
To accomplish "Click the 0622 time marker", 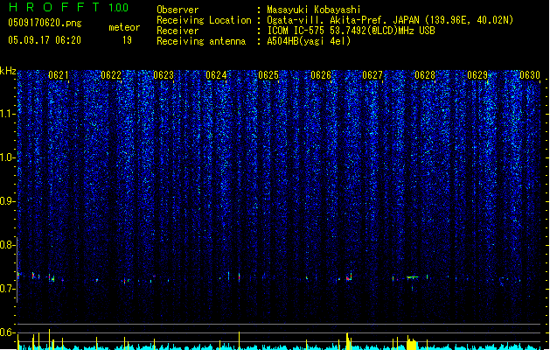I will click(111, 75).
